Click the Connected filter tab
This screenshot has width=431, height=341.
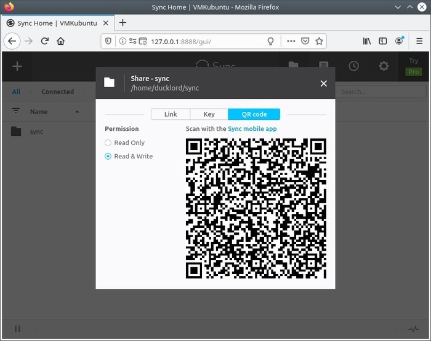tap(57, 92)
